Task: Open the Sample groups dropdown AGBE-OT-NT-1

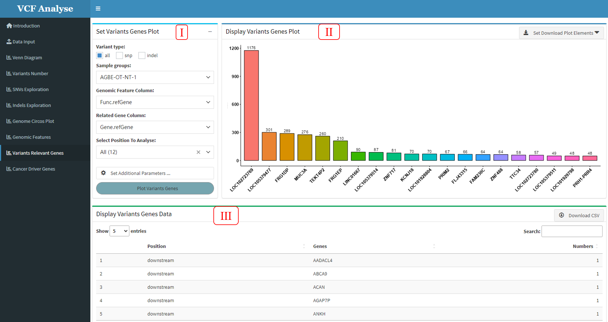Action: click(x=155, y=77)
